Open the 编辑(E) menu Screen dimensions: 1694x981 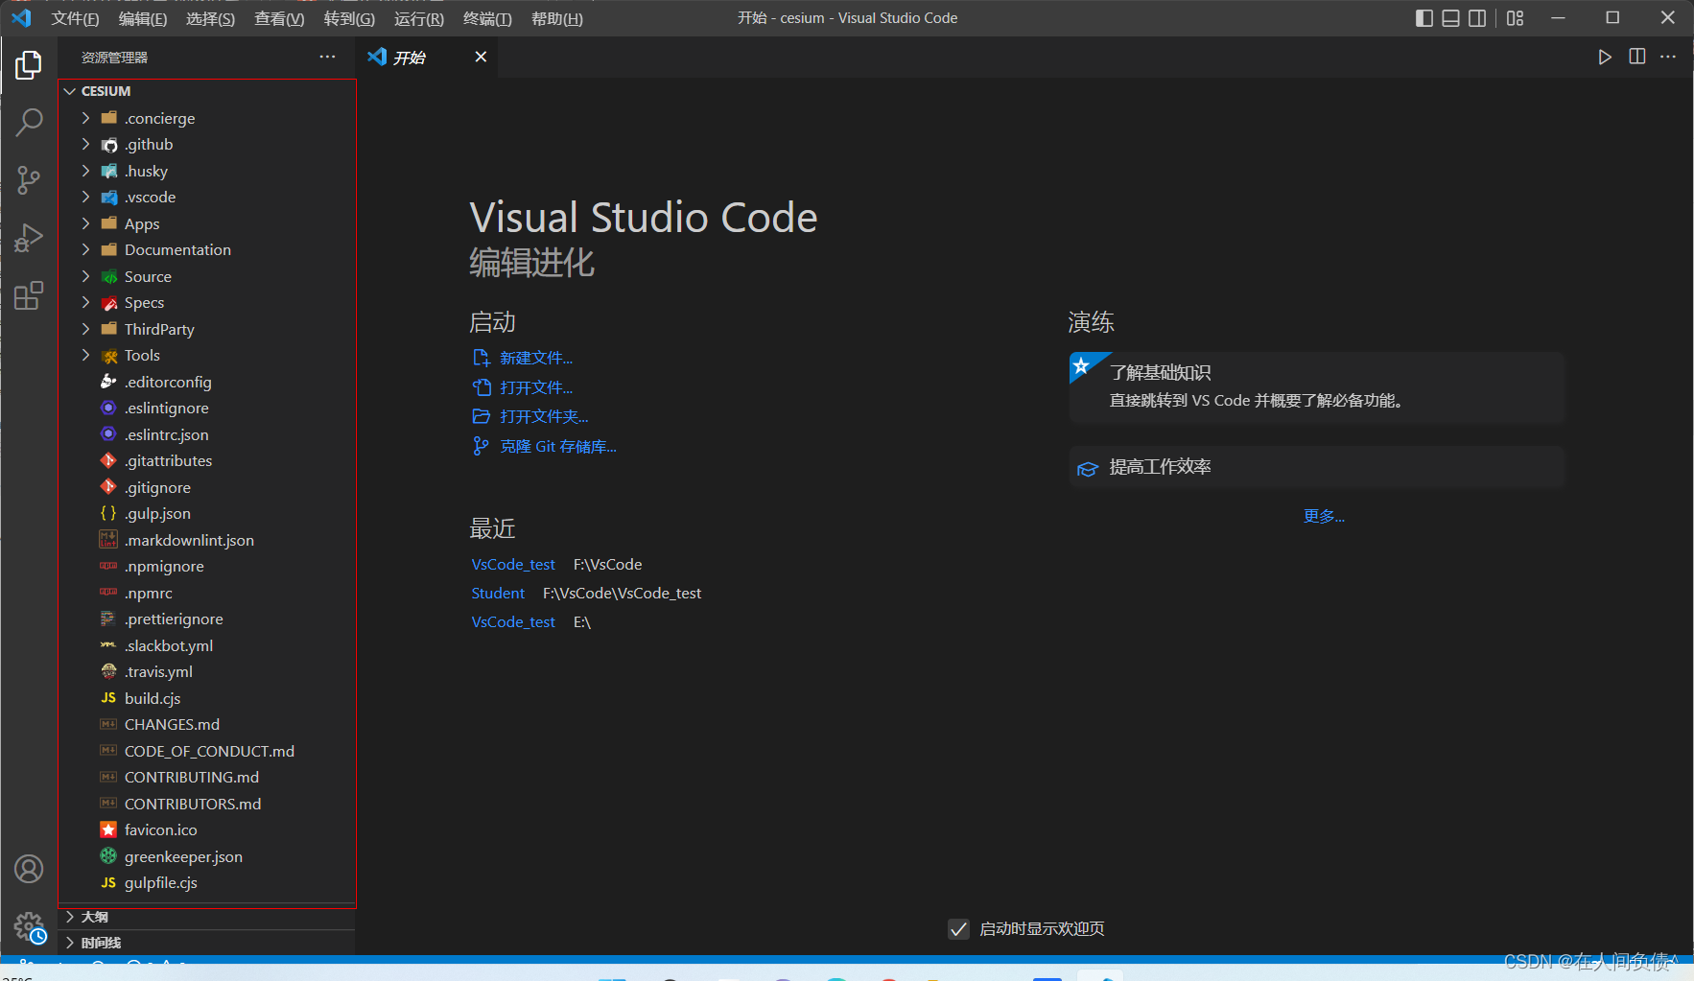(143, 18)
